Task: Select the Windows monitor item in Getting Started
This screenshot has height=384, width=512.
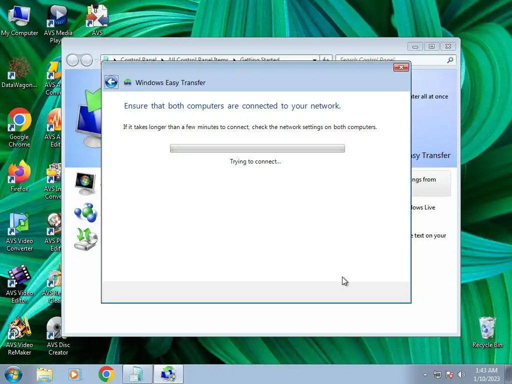Action: pos(85,183)
